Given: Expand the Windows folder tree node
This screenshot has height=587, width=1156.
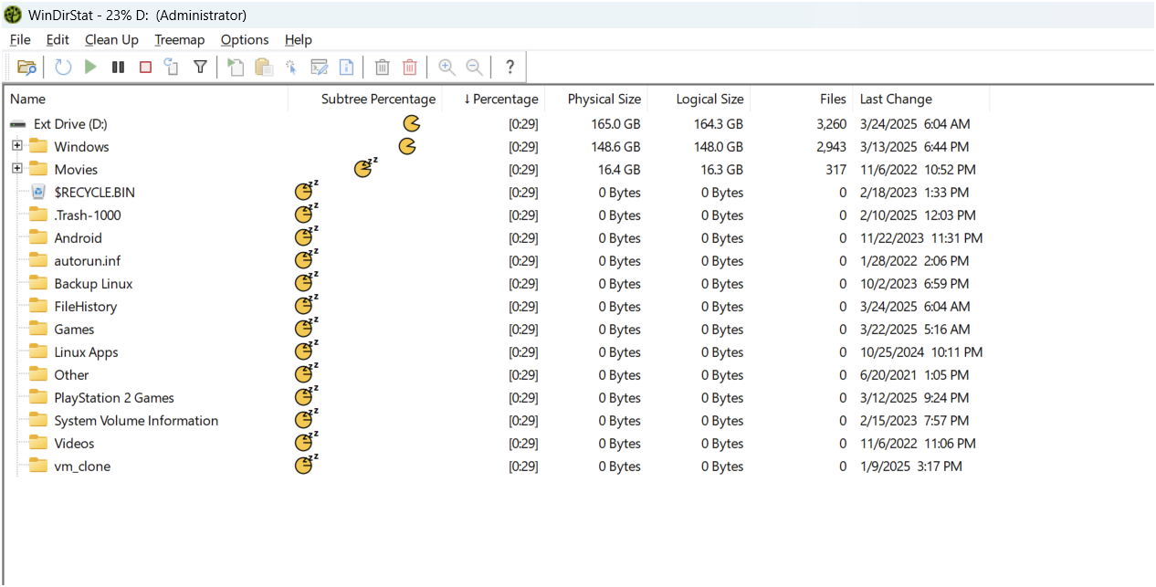Looking at the screenshot, I should tap(16, 146).
